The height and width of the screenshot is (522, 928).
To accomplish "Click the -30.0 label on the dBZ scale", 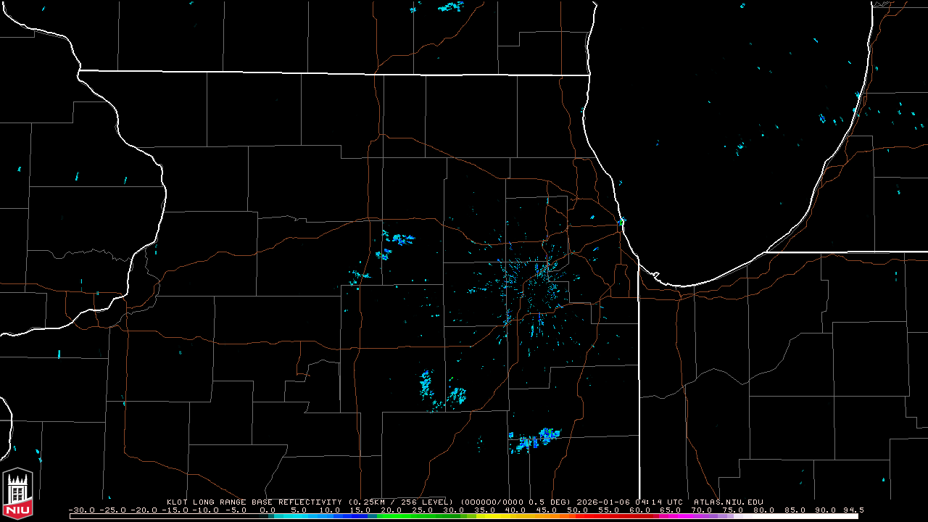I will [81, 510].
